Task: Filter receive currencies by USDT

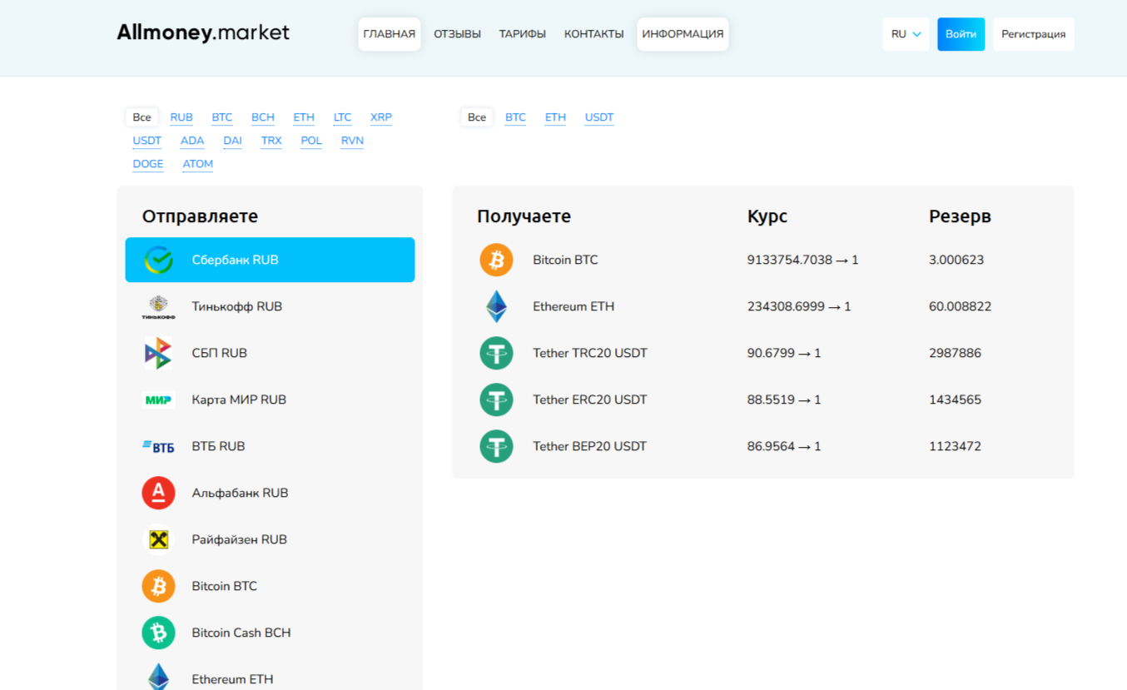Action: [599, 117]
